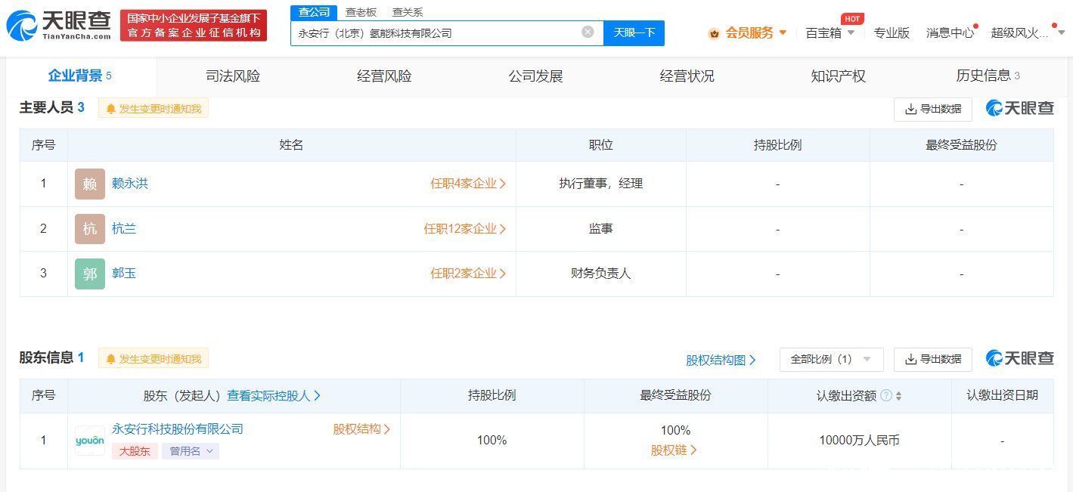The height and width of the screenshot is (492, 1073).
Task: Click the 财务负责人 position cell
Action: click(600, 273)
